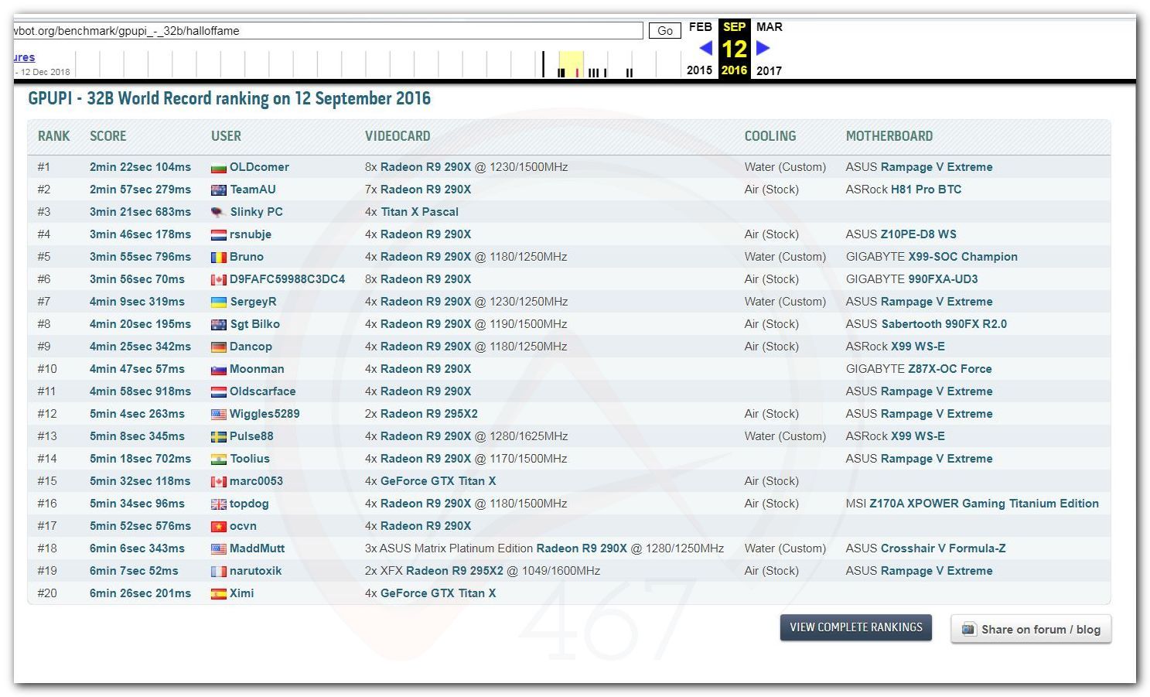
Task: Click the Netherlands flag beside rsnubje
Action: click(219, 234)
